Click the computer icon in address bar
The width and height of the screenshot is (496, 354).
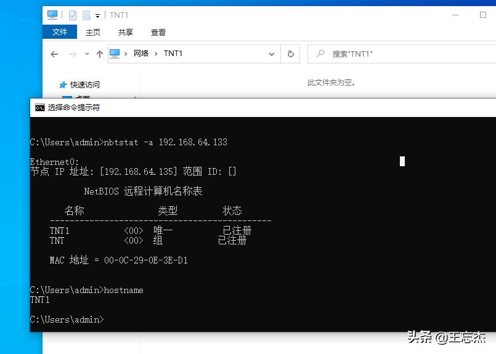point(115,54)
